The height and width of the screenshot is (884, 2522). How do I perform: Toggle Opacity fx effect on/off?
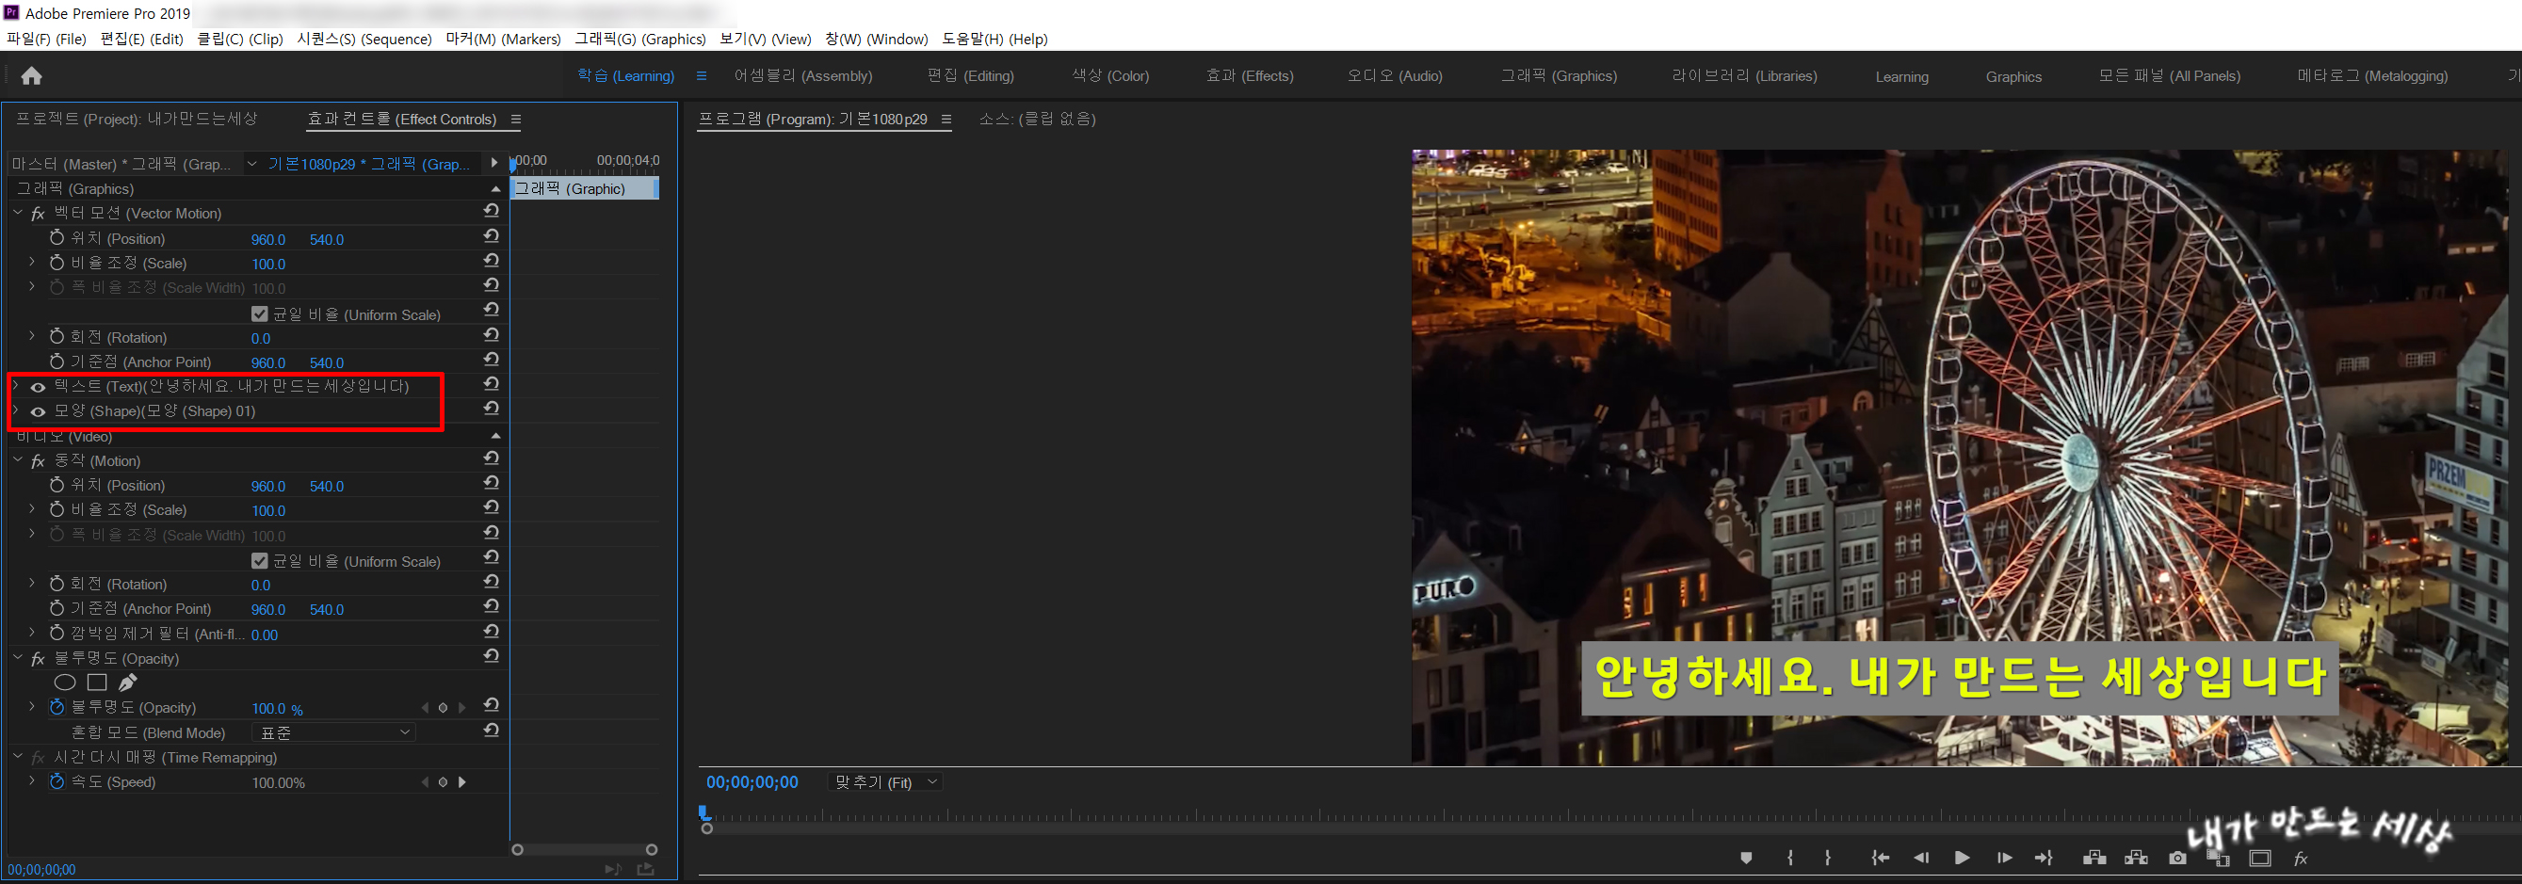[39, 659]
